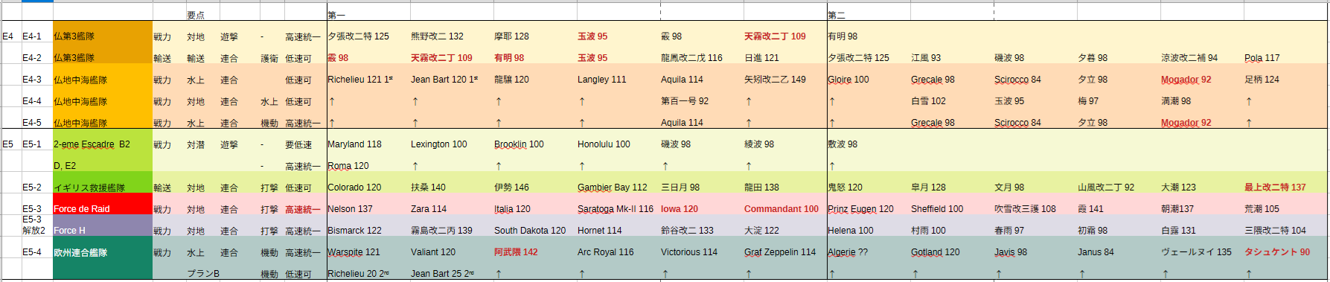
Task: Select the red Force de Raid cell
Action: pos(103,209)
